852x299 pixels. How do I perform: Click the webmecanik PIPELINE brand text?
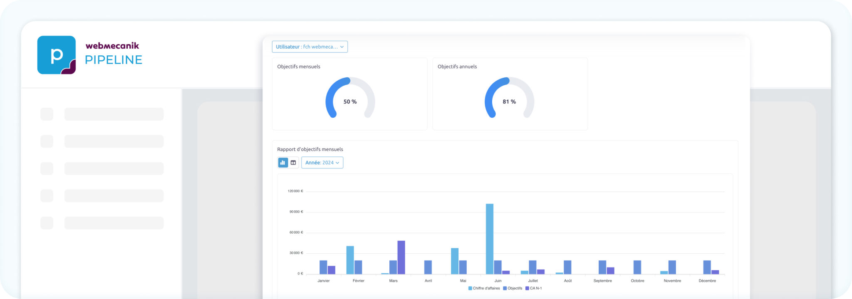point(113,54)
